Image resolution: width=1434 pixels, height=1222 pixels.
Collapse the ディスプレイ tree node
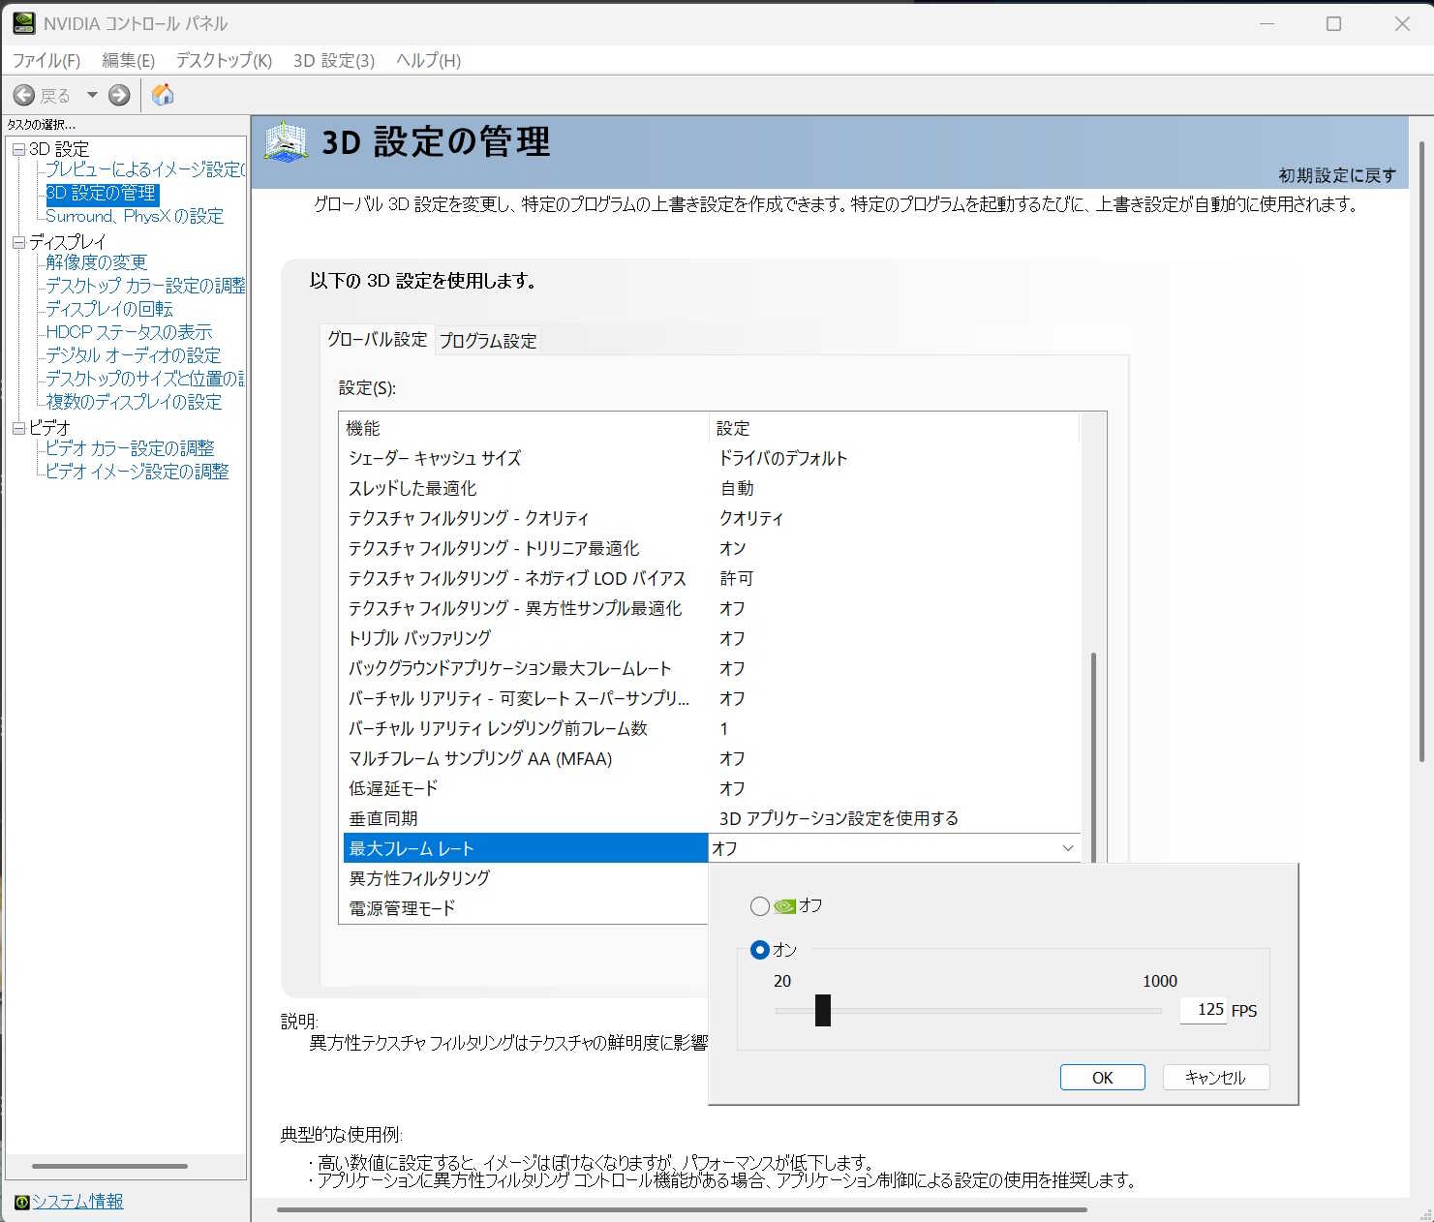(18, 242)
